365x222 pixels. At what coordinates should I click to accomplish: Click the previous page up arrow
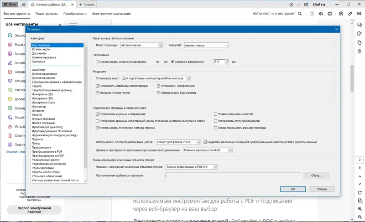(360, 176)
